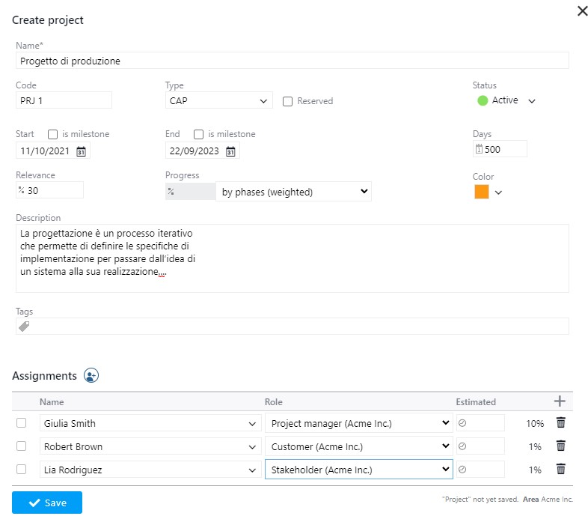Screen dimensions: 588x516
Task: Click the orange color swatch
Action: (482, 192)
